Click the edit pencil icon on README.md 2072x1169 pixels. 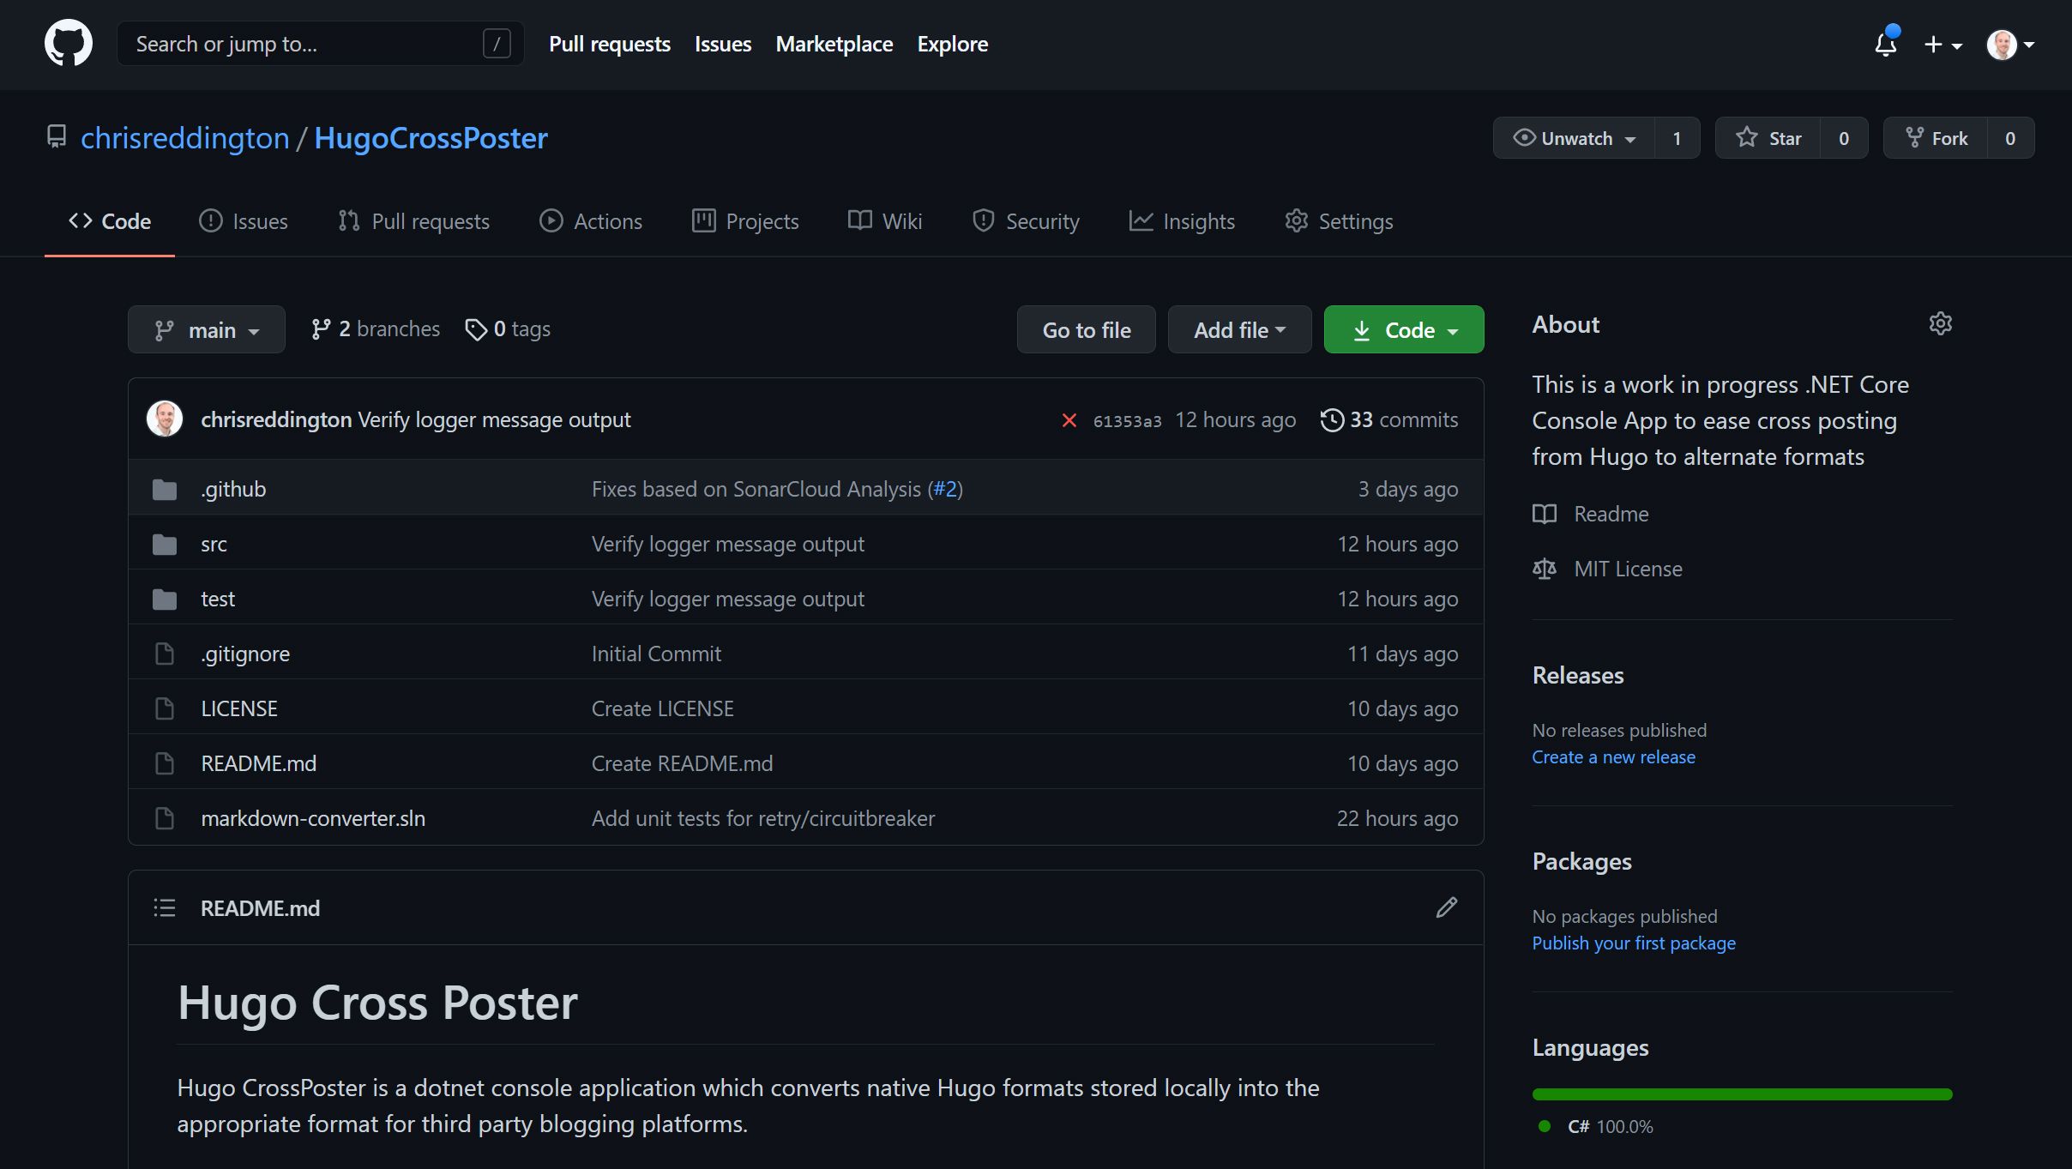[1448, 907]
